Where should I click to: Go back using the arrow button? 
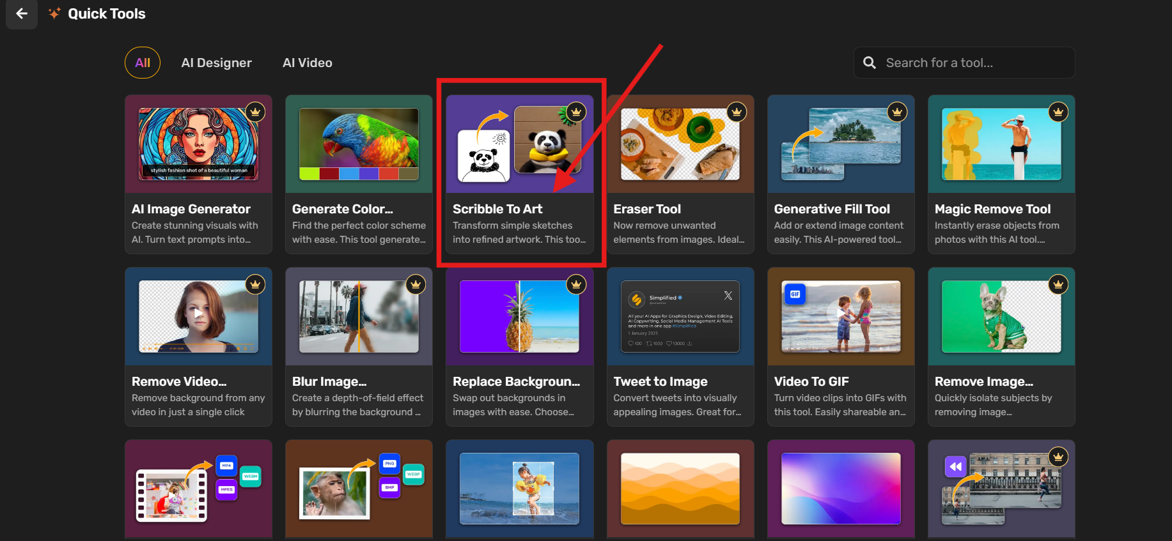[x=22, y=13]
